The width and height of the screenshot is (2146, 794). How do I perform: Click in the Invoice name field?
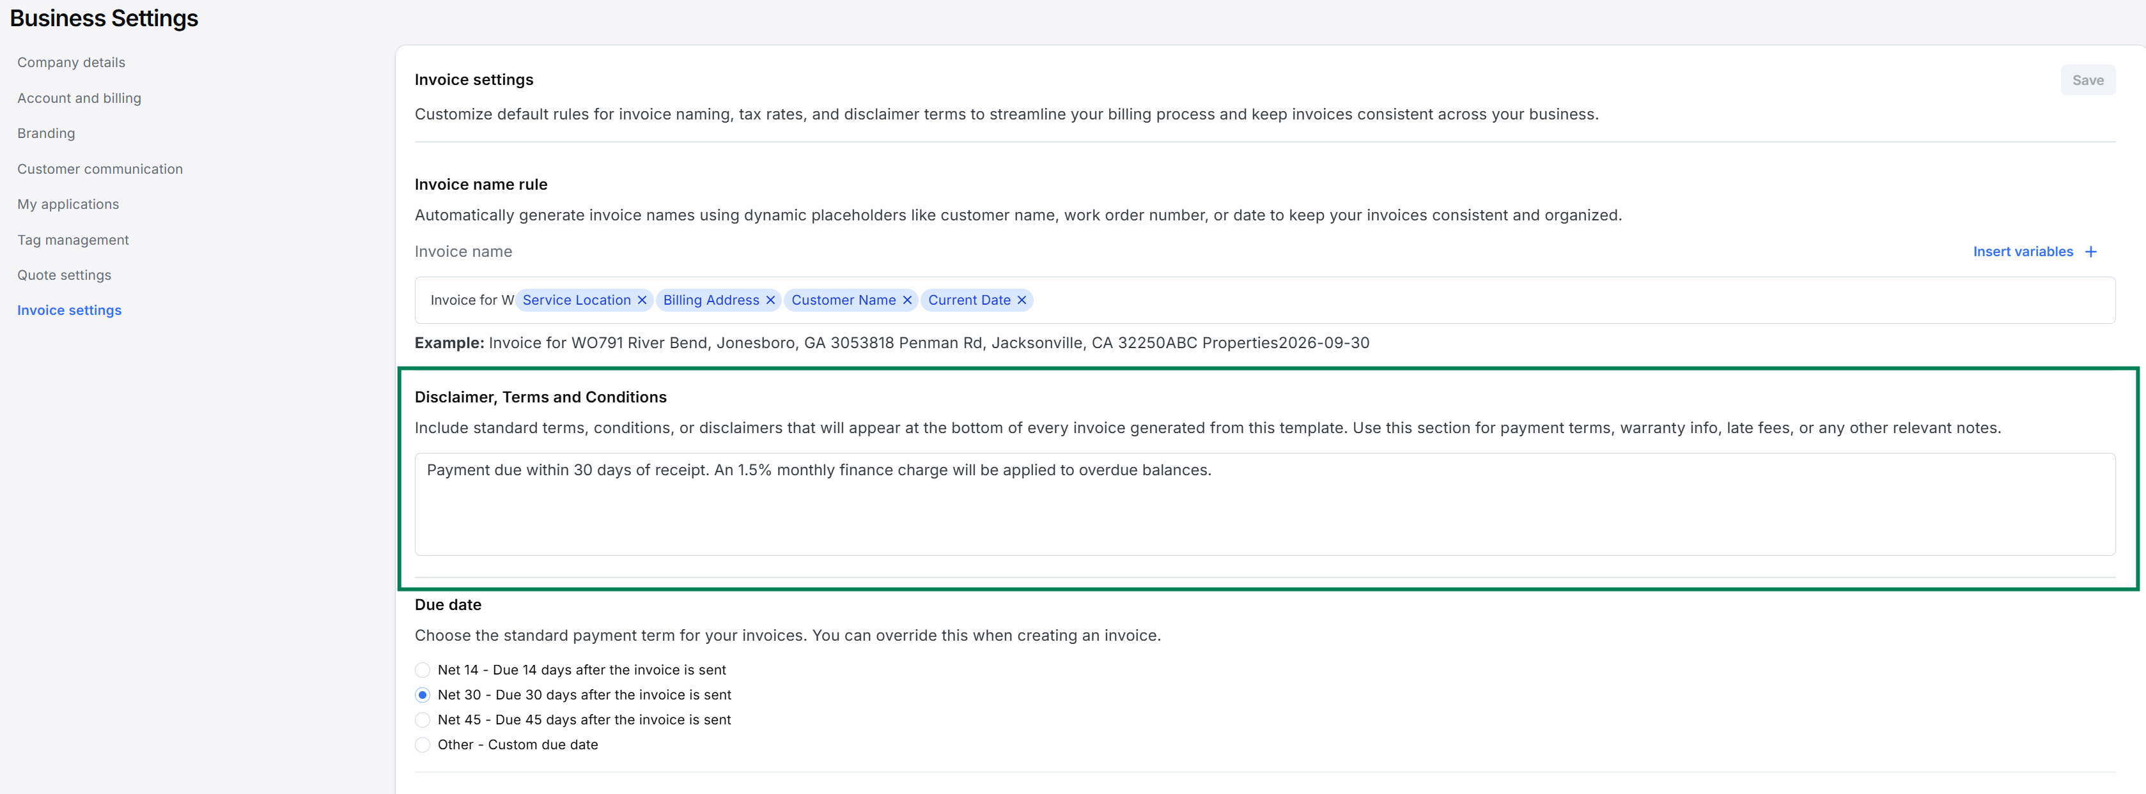point(1500,300)
